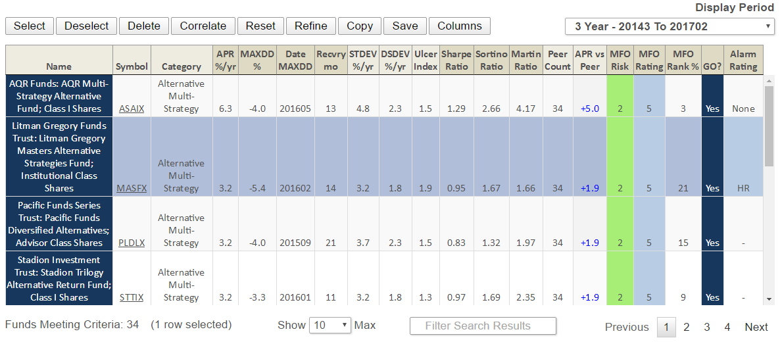Sort table by MFO Risk header

coord(619,60)
